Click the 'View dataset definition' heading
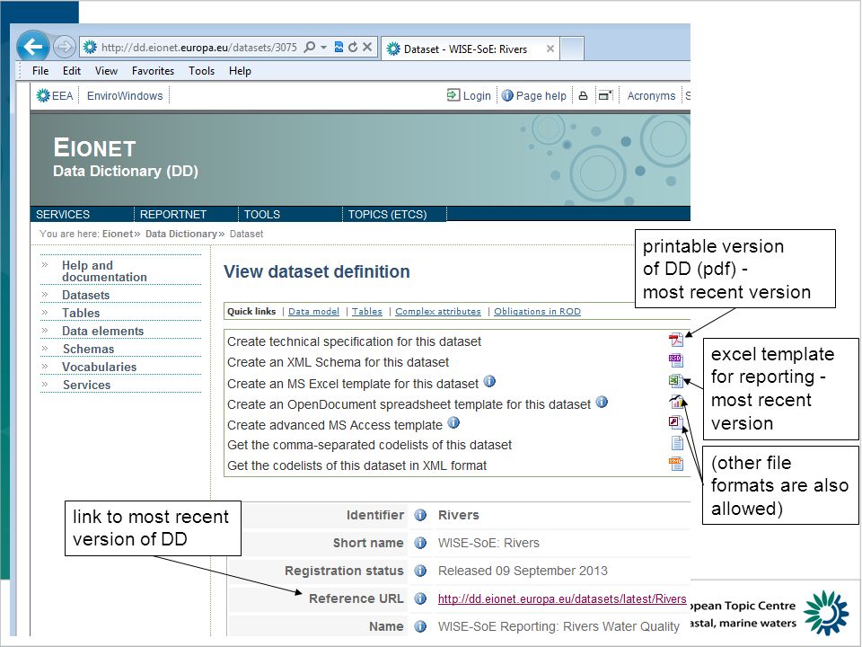This screenshot has height=647, width=862. pos(317,271)
